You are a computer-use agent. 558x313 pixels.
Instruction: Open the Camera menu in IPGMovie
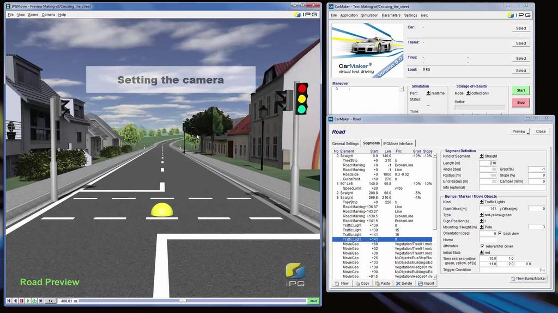[x=48, y=15]
